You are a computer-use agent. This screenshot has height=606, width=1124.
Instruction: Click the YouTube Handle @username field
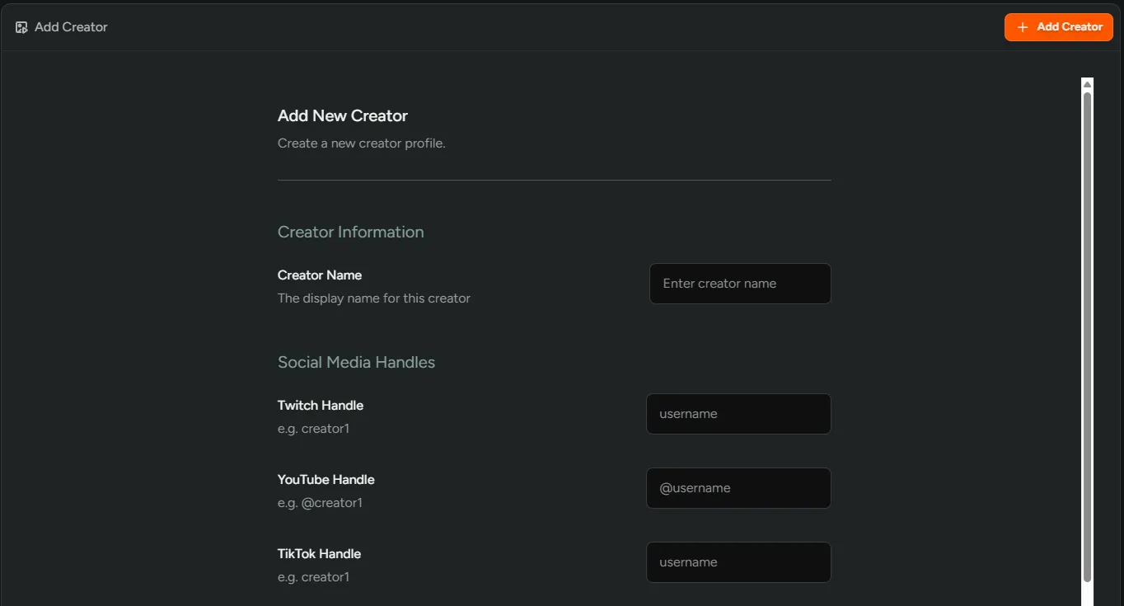coord(738,487)
